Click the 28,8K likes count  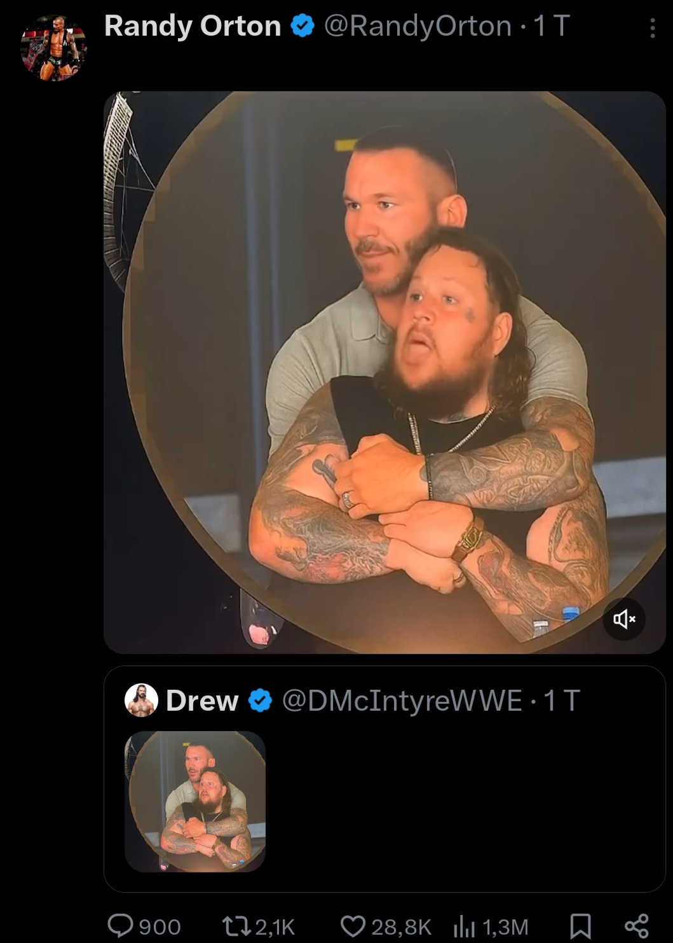tap(402, 927)
